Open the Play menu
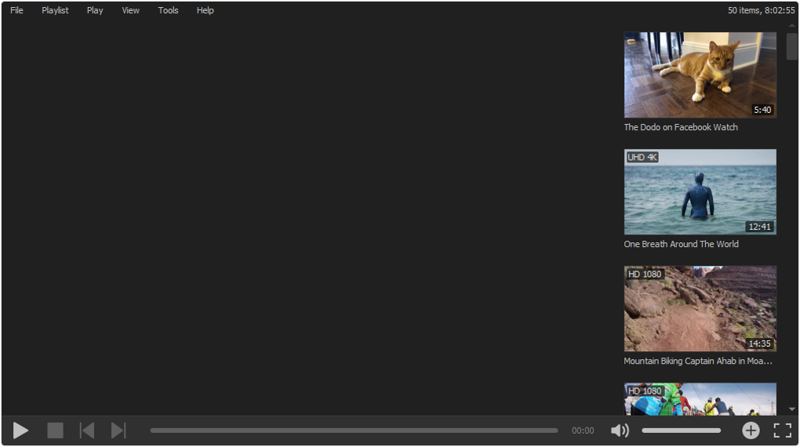Image resolution: width=800 pixels, height=447 pixels. point(95,10)
